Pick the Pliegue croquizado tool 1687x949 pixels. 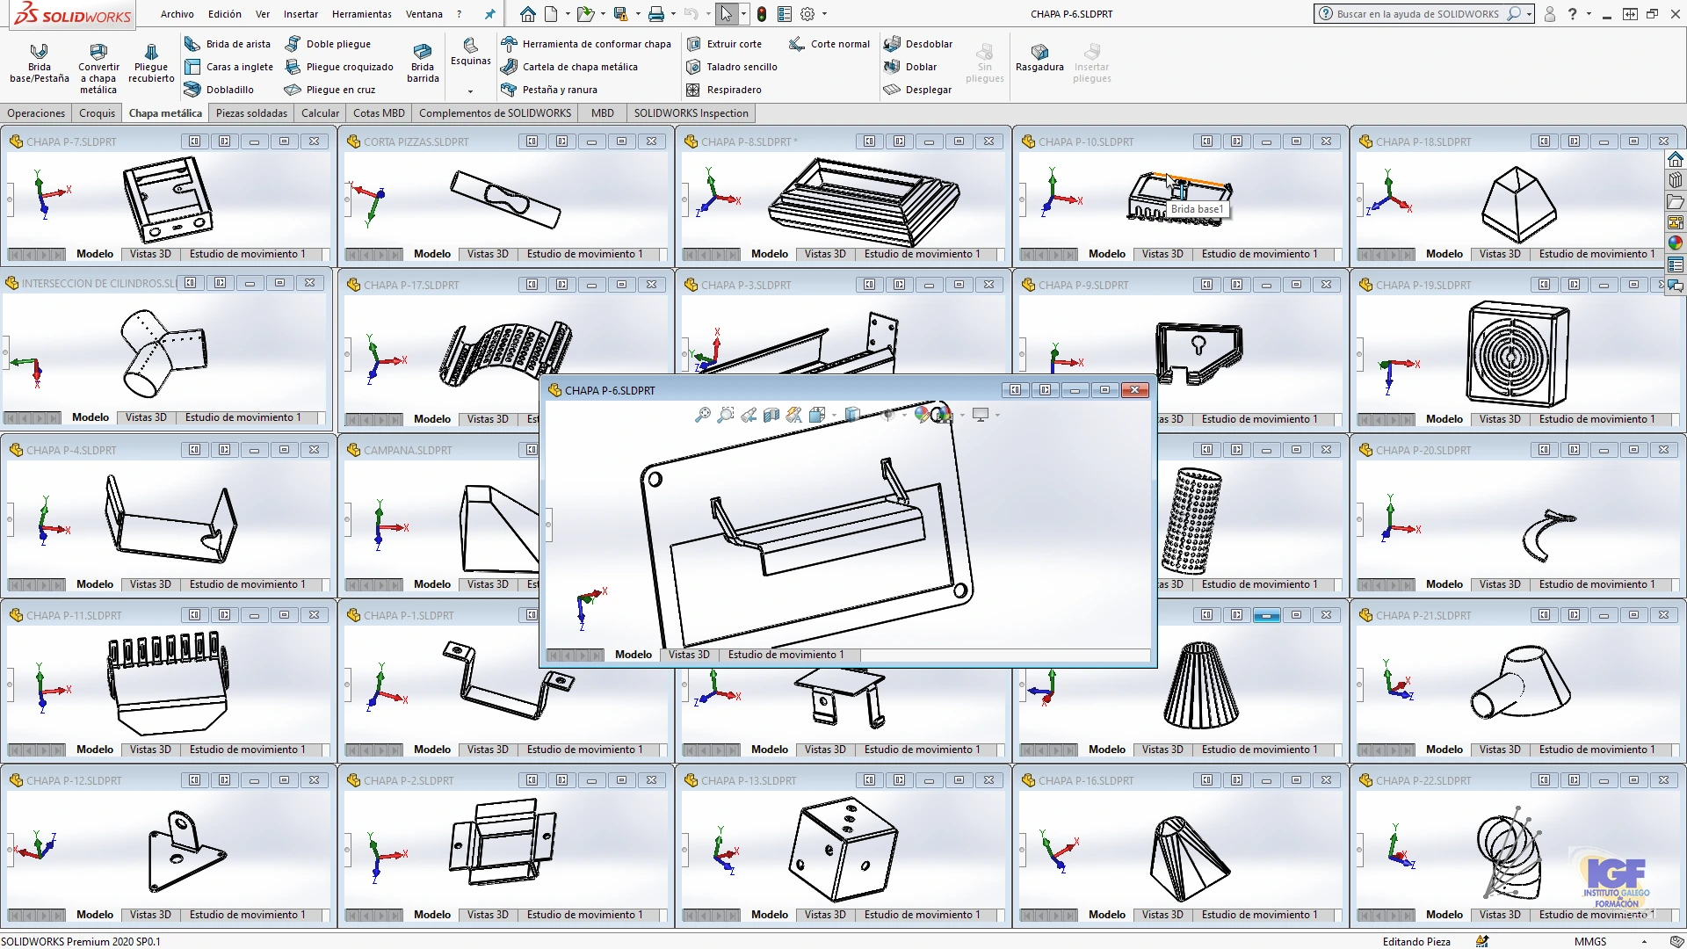[x=340, y=67]
